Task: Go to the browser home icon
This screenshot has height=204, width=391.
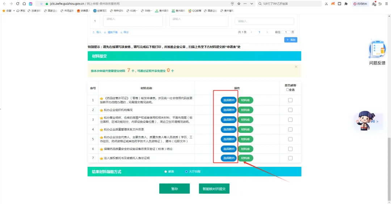Action: point(24,4)
